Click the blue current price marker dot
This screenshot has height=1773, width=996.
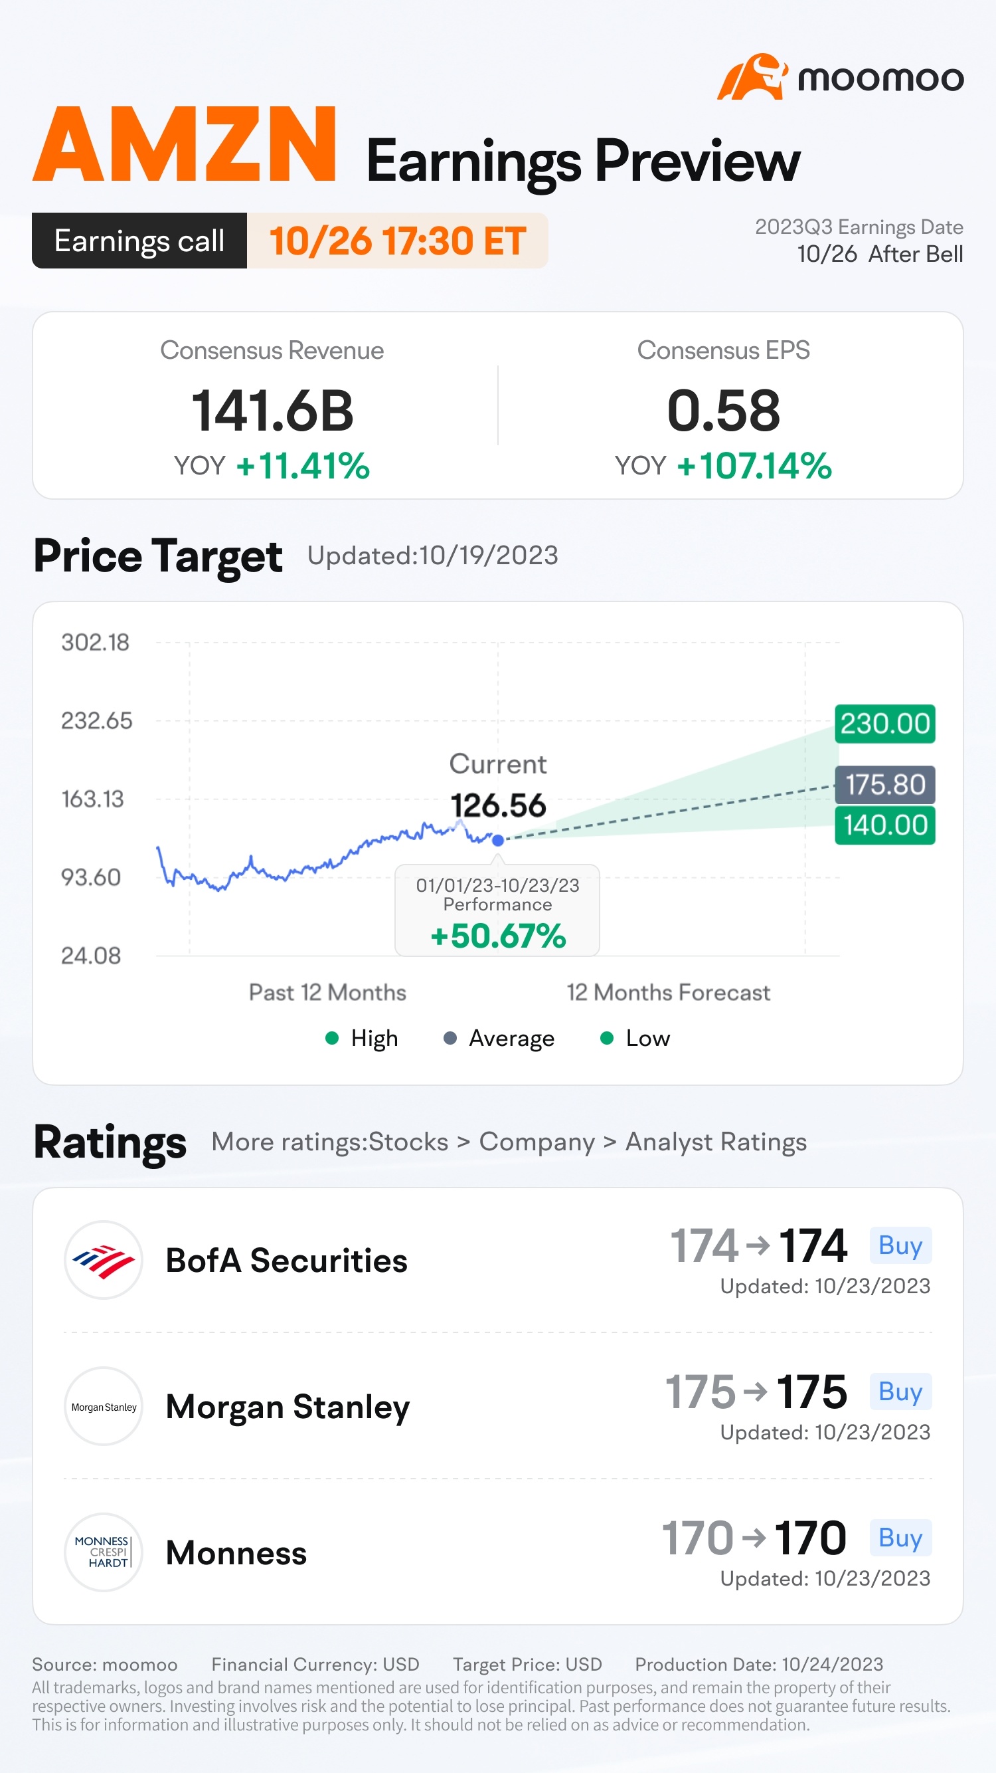coord(498,840)
